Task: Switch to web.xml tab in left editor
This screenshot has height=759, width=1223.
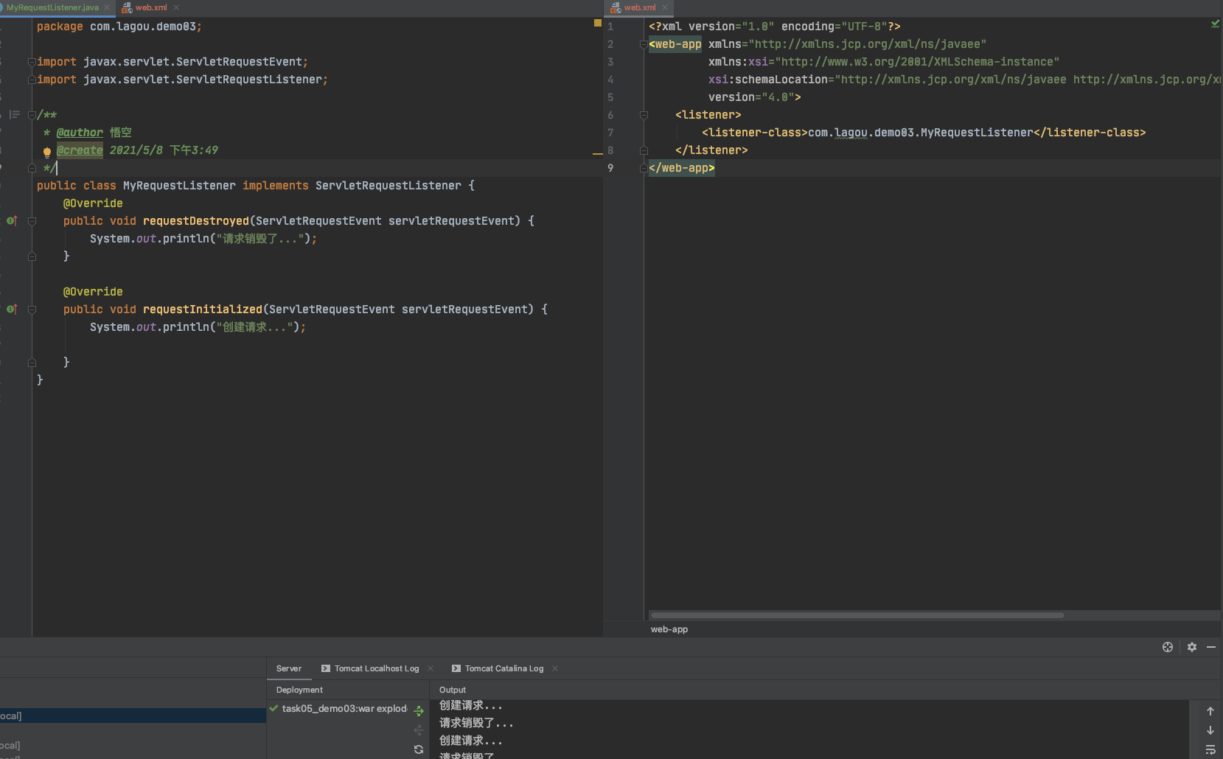Action: pyautogui.click(x=151, y=7)
